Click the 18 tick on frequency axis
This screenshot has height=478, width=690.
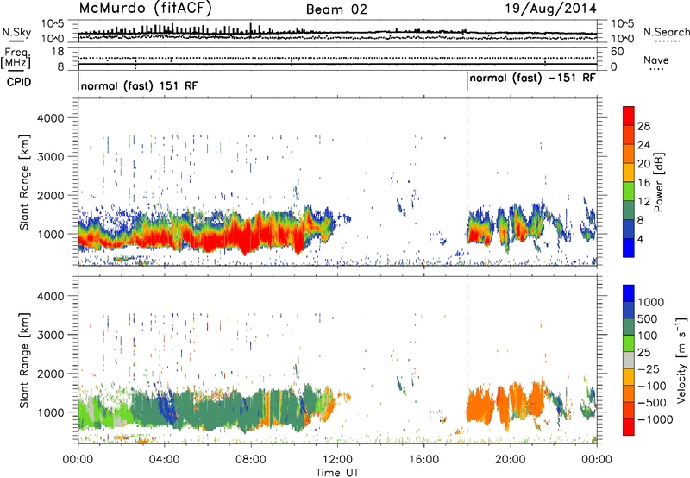pos(58,52)
